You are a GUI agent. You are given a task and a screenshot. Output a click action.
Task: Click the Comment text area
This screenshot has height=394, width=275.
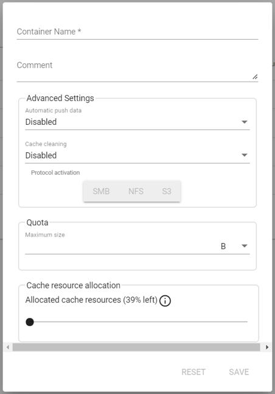137,70
